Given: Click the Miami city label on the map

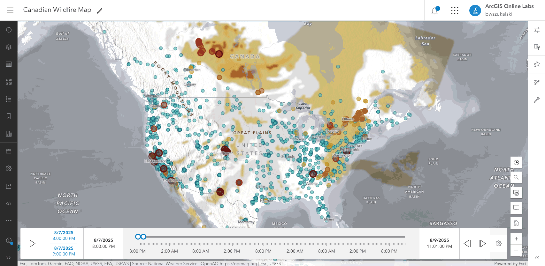Looking at the screenshot, I should (x=329, y=219).
